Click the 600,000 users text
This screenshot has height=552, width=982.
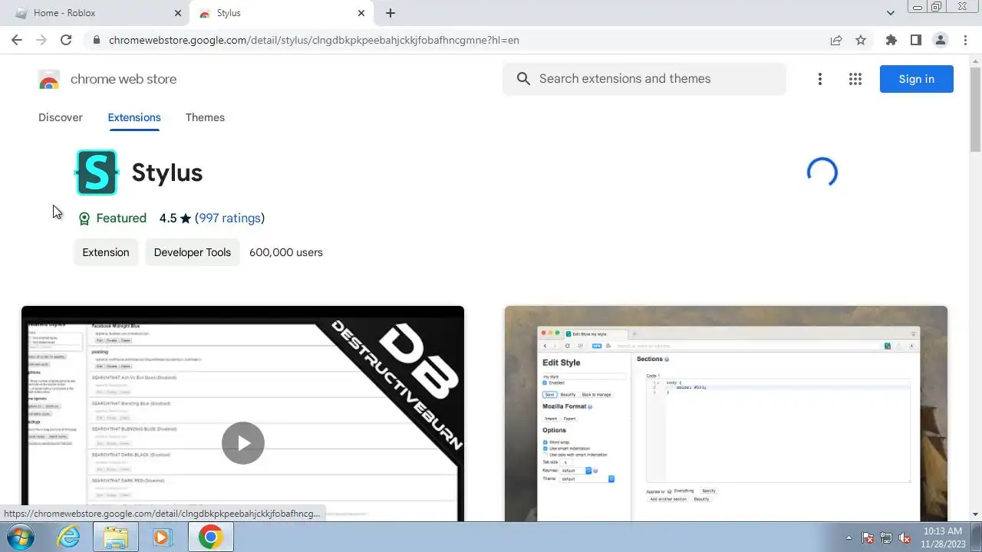286,252
